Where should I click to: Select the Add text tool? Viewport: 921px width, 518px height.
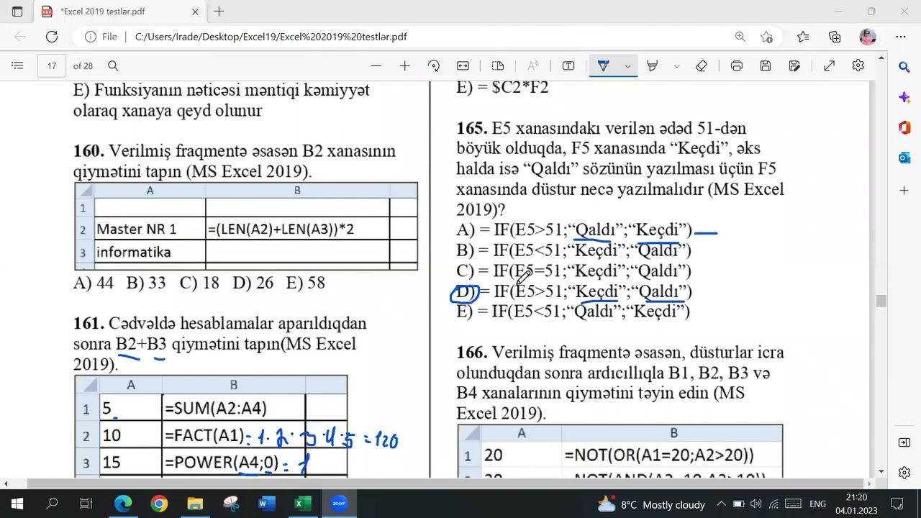coord(568,65)
